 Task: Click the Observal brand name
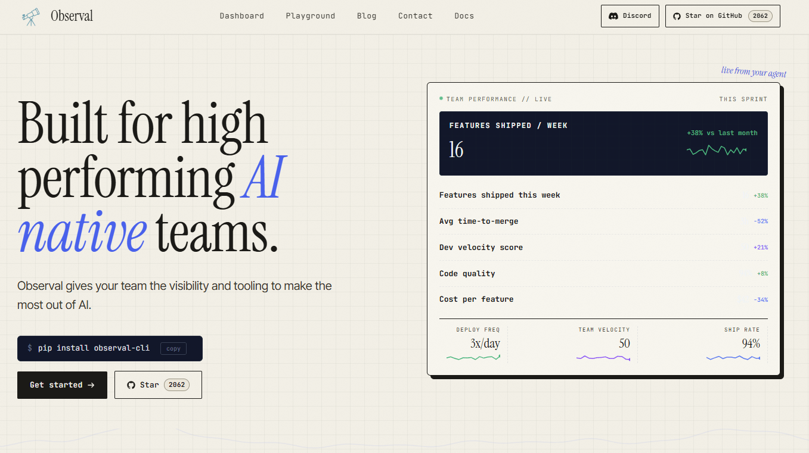coord(72,16)
